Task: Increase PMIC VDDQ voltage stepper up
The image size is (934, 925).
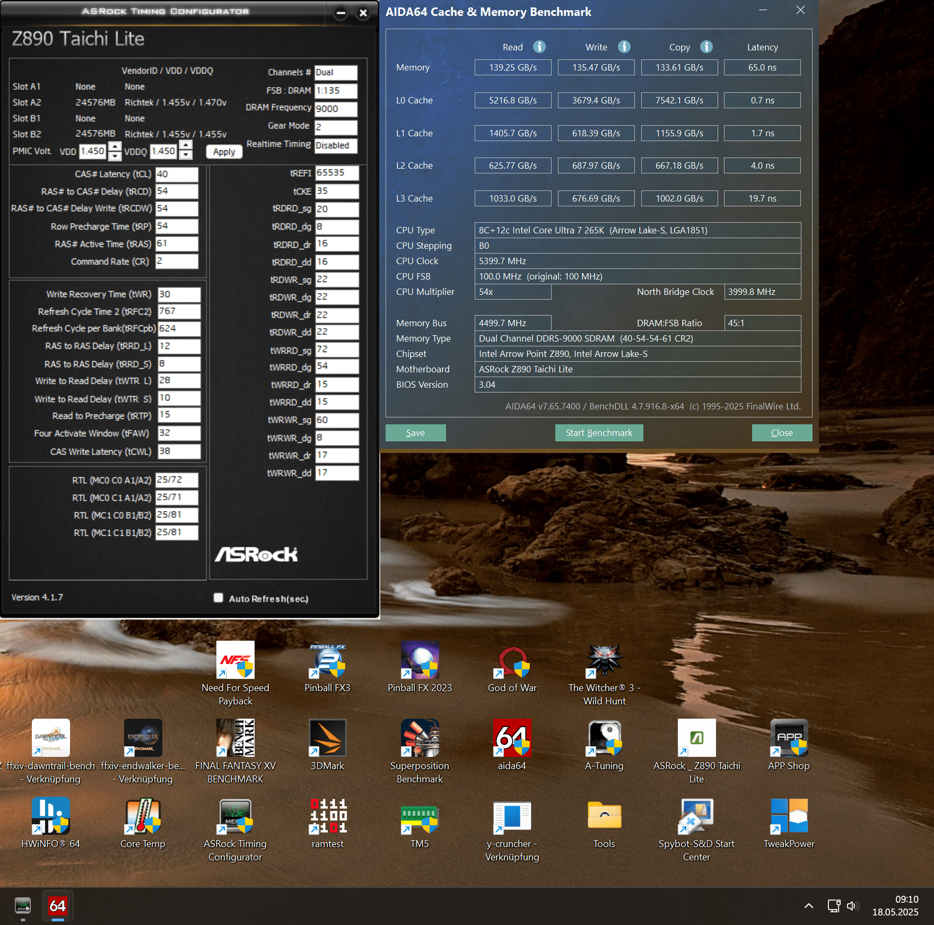Action: click(x=186, y=146)
